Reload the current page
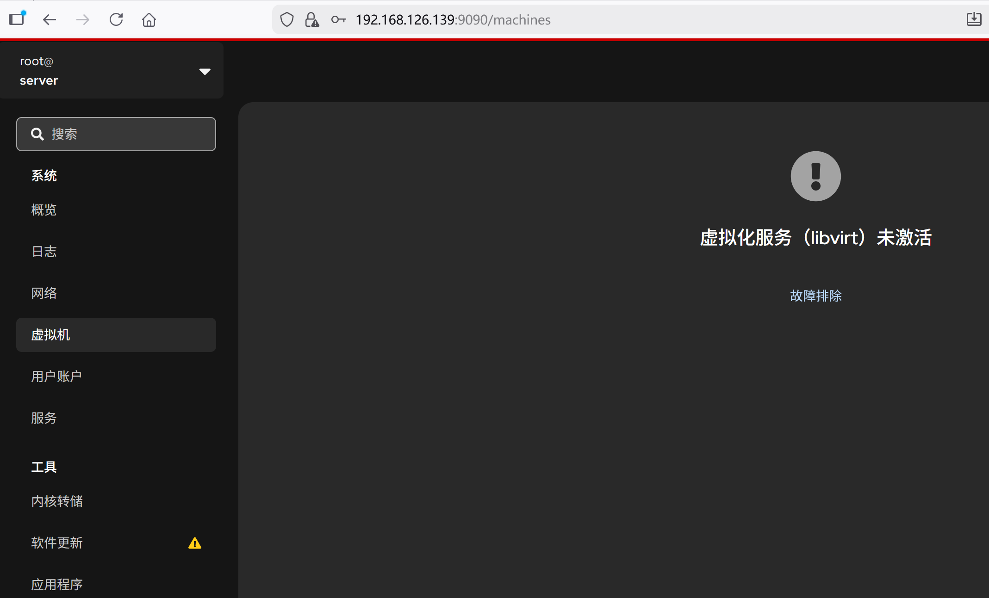The image size is (989, 598). tap(116, 19)
